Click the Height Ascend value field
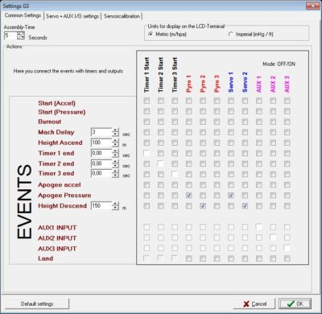This screenshot has height=314, width=322. pyautogui.click(x=101, y=143)
